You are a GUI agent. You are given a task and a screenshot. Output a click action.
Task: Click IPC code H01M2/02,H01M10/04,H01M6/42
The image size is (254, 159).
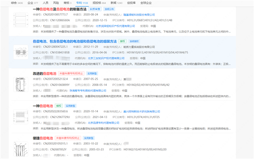(148, 85)
